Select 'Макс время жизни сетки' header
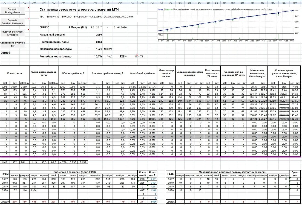Viewport: 302px width, 205px height. [257, 73]
